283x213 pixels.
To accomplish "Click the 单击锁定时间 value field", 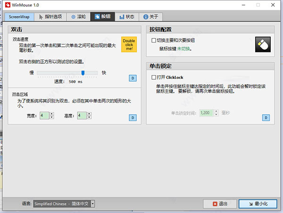I will pos(206,113).
